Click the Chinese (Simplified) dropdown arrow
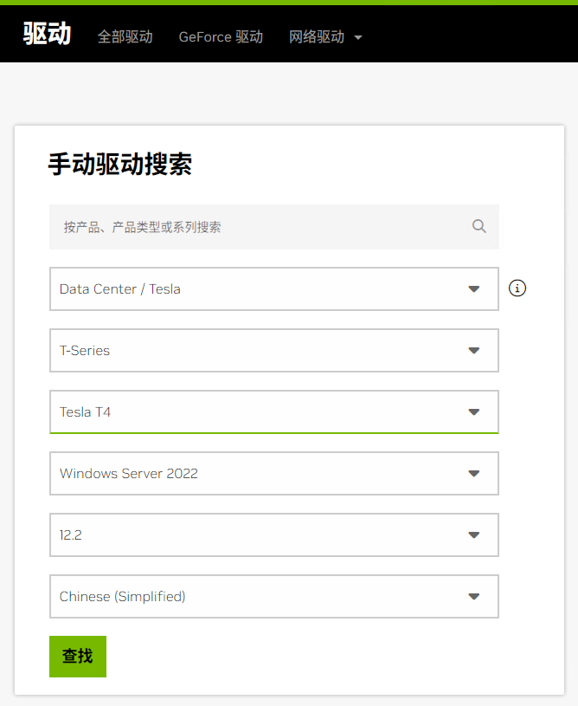The width and height of the screenshot is (578, 706). [x=473, y=597]
